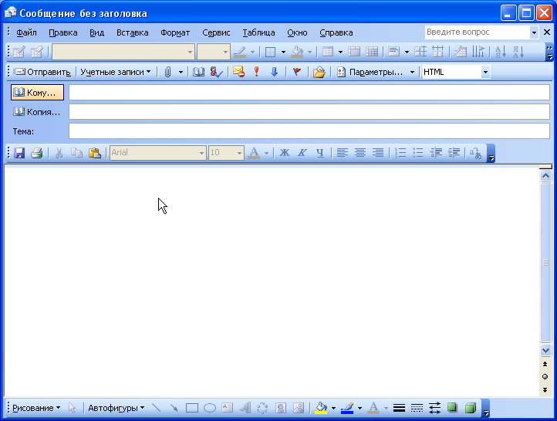Viewport: 557px width, 421px height.
Task: Click the font color A in formatting toolbar
Action: click(254, 153)
